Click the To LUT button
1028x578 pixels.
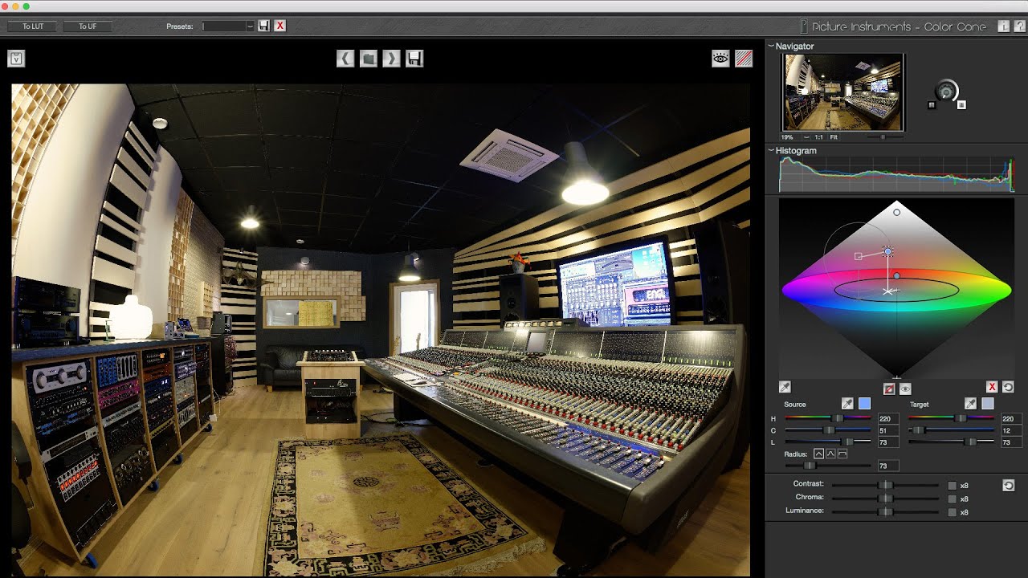[32, 26]
